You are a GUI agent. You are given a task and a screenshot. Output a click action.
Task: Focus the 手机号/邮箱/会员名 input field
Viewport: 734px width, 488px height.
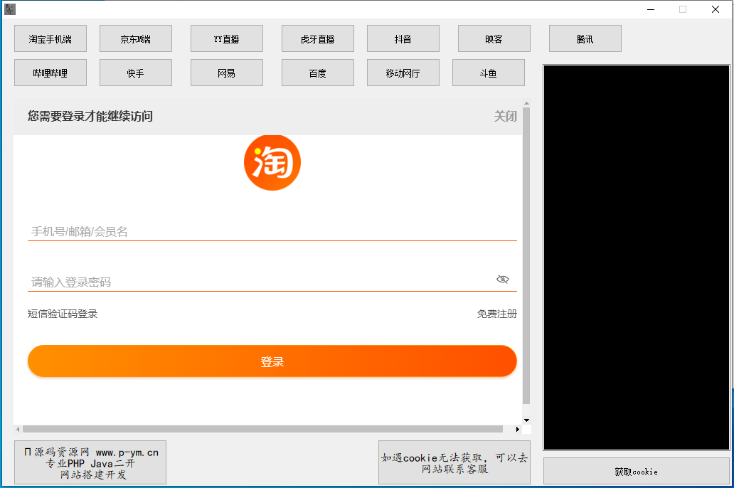tap(272, 231)
